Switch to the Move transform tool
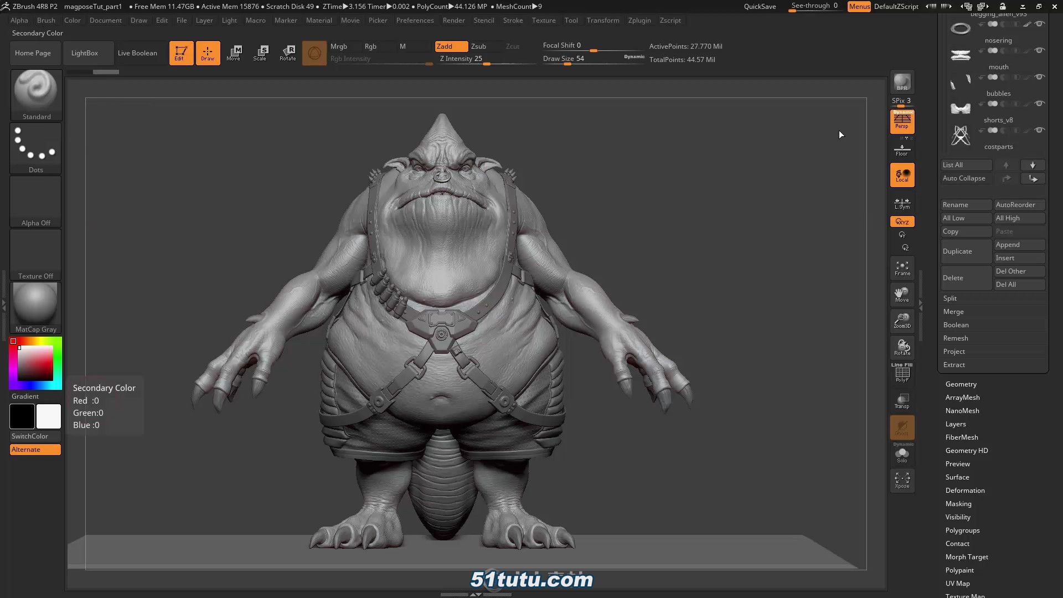This screenshot has width=1063, height=598. (x=234, y=53)
